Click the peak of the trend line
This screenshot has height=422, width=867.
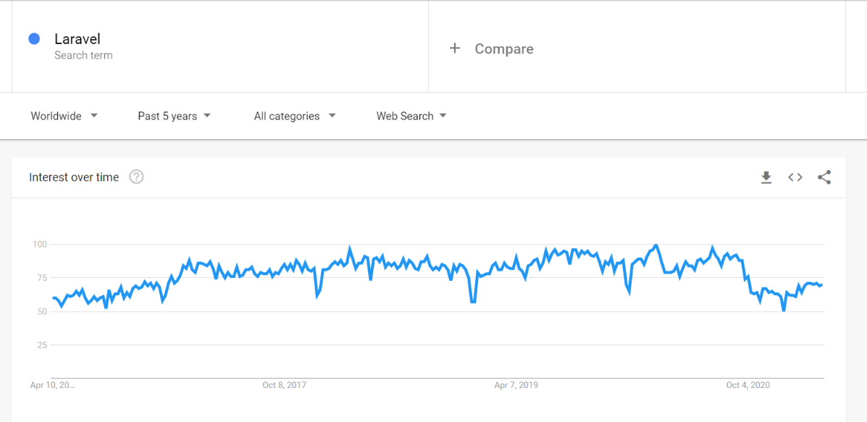tap(654, 245)
